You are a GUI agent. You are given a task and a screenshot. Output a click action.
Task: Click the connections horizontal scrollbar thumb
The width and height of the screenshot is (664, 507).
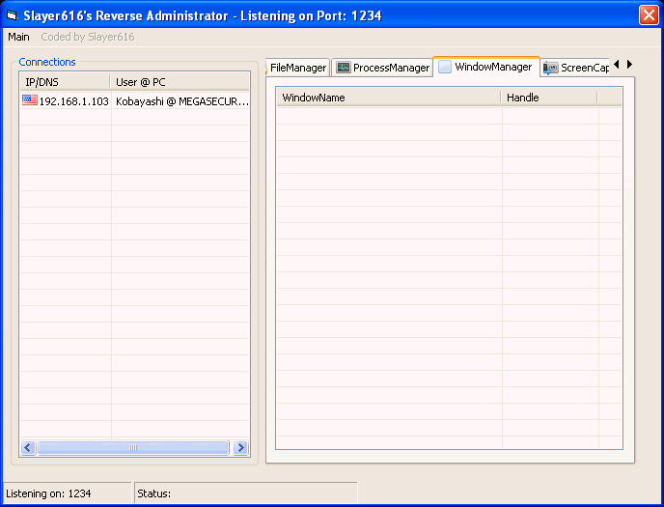(133, 448)
